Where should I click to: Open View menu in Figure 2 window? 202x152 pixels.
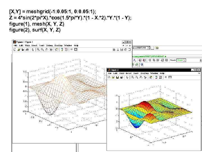[121, 73]
